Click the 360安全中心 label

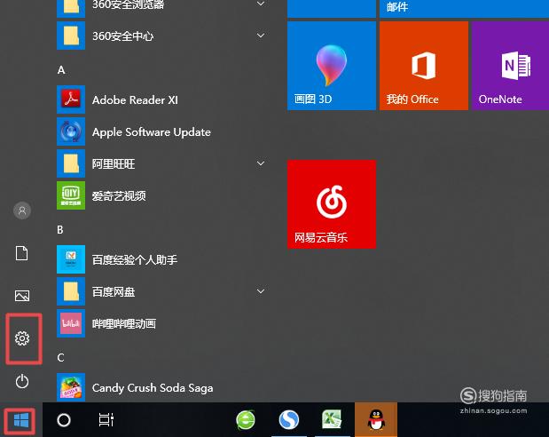[123, 36]
